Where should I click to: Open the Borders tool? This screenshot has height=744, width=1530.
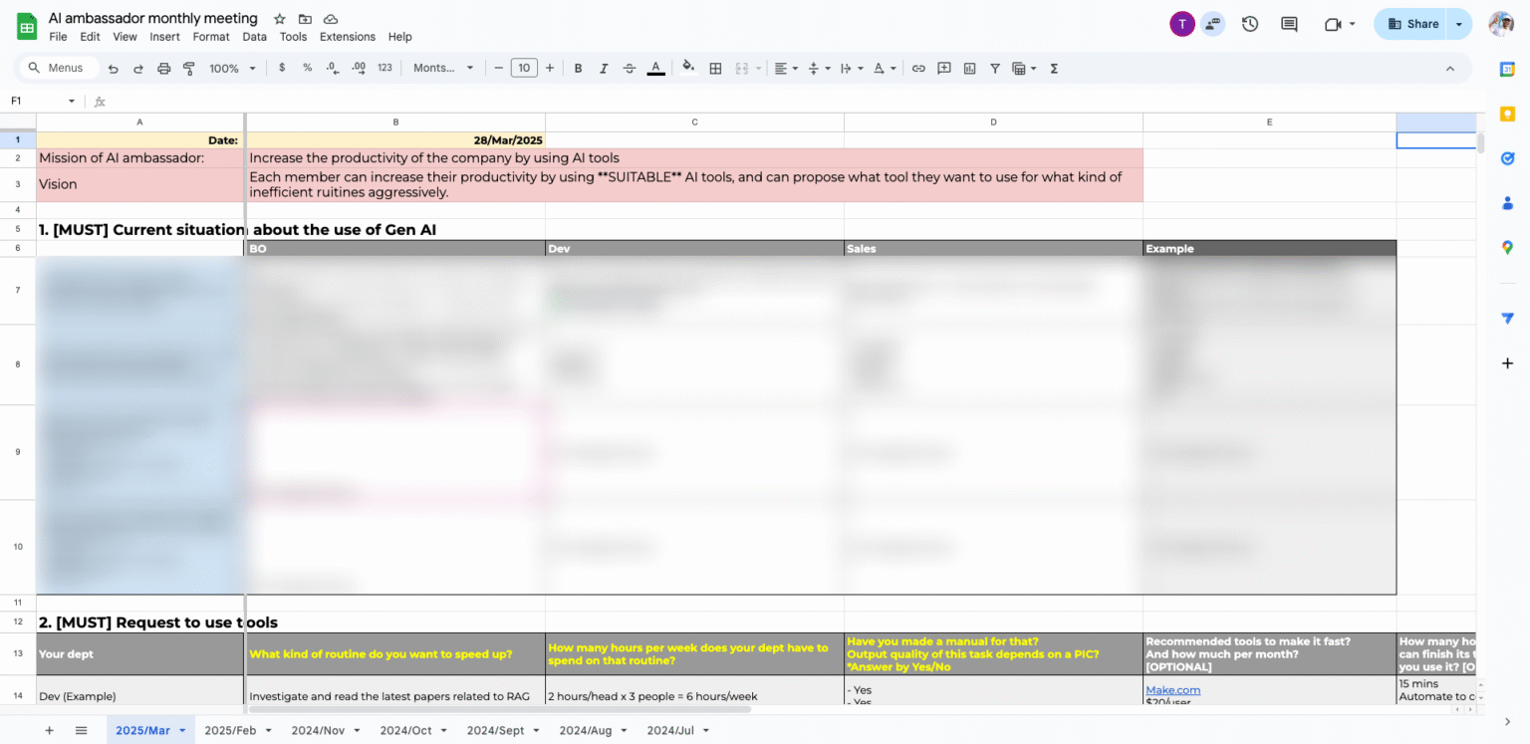pos(715,69)
